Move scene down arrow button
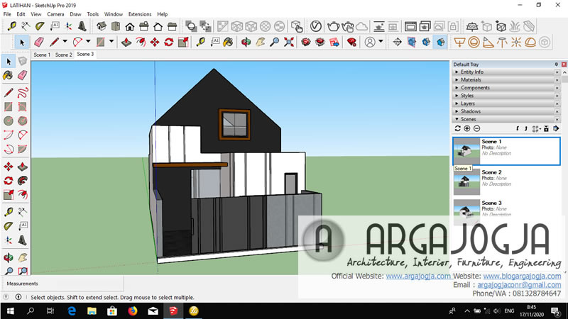The width and height of the screenshot is (568, 319). [518, 129]
